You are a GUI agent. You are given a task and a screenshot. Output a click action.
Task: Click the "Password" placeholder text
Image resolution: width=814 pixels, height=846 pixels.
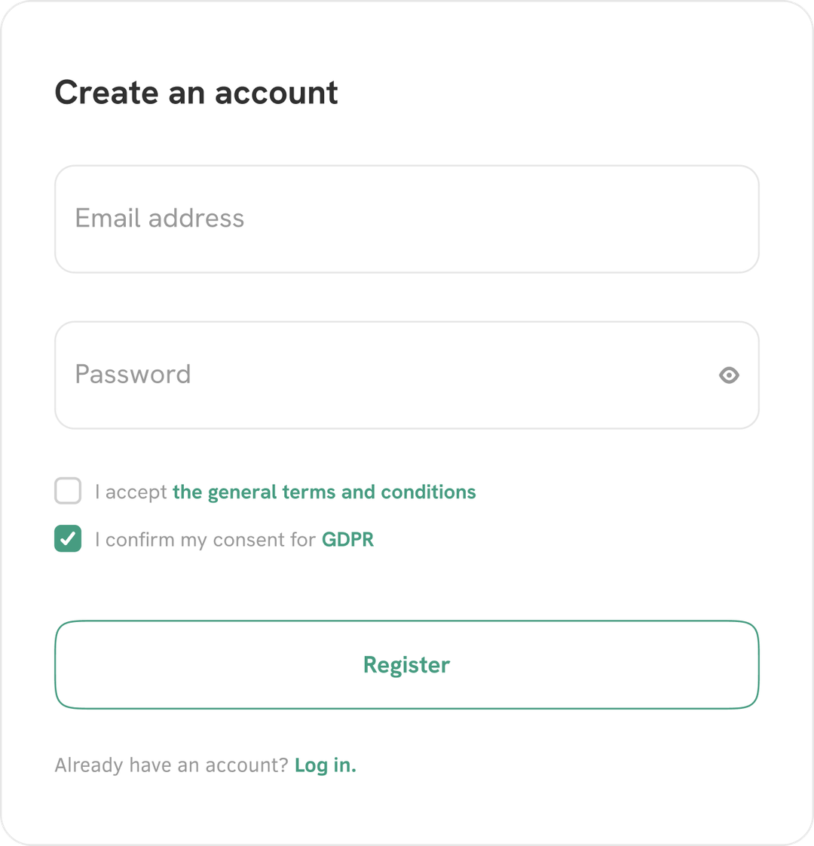click(x=133, y=374)
